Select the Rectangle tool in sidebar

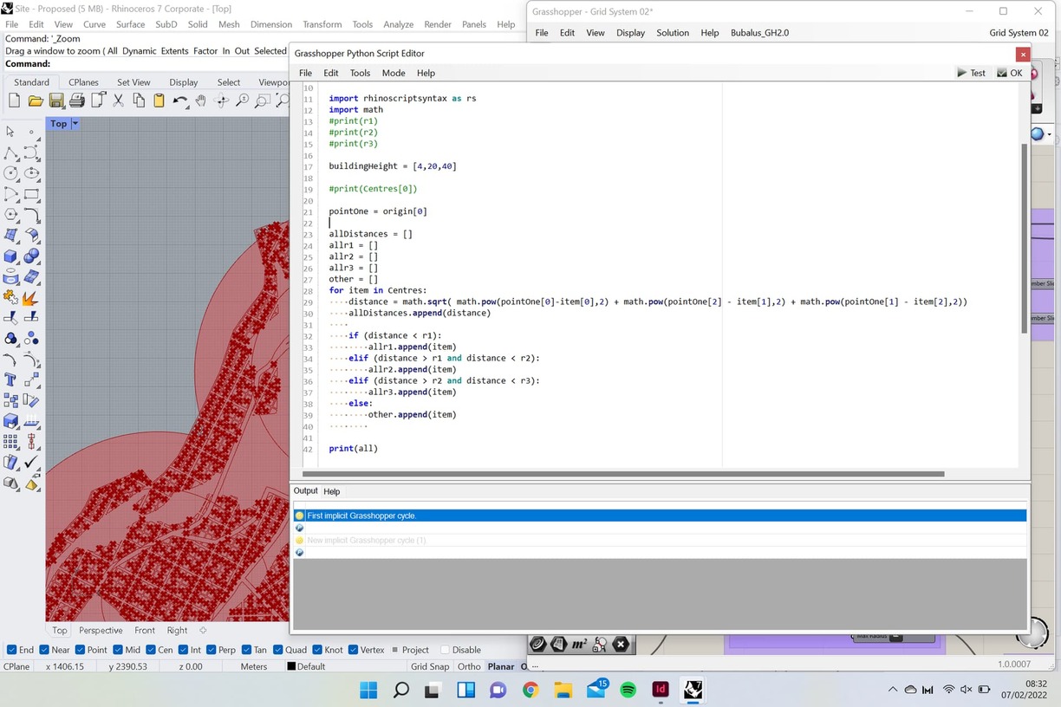31,194
